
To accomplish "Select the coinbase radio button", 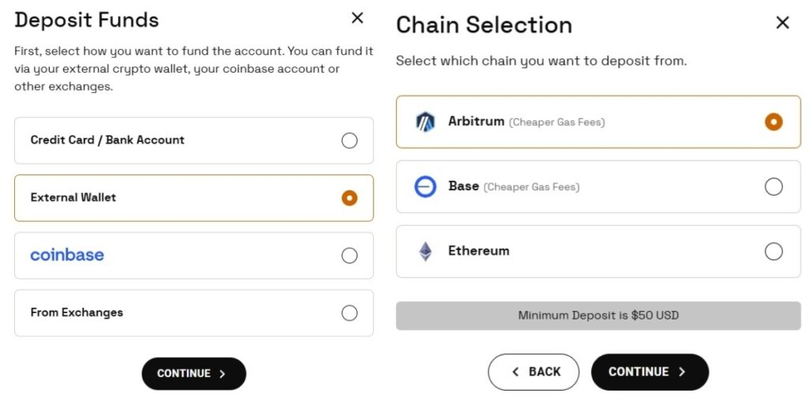I will tap(349, 256).
